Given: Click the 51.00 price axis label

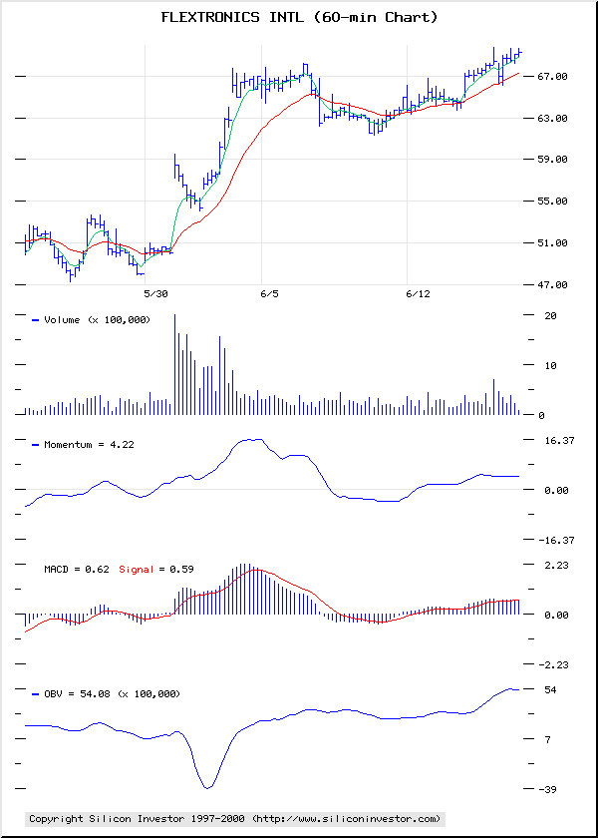Looking at the screenshot, I should [551, 243].
